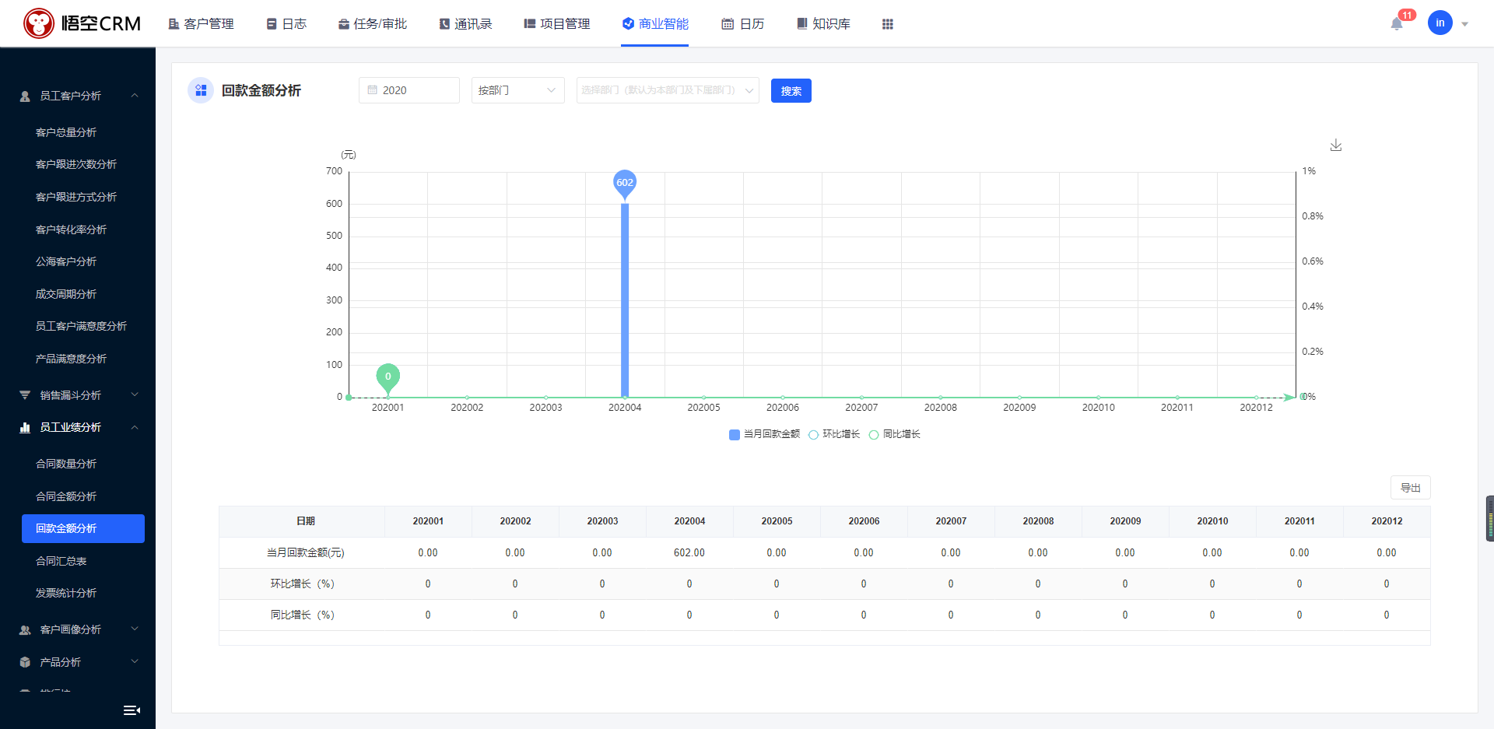
Task: Open 合同汇总表 in the sidebar
Action: tap(61, 561)
